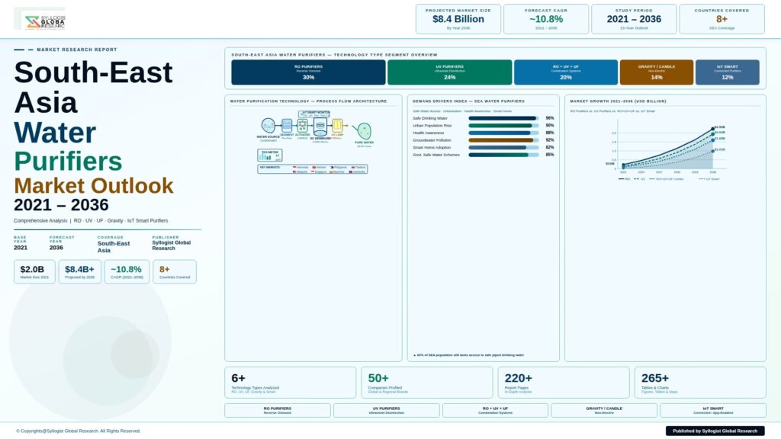The height and width of the screenshot is (439, 781).
Task: Select the Sediment pre-filter icon
Action: 287,125
